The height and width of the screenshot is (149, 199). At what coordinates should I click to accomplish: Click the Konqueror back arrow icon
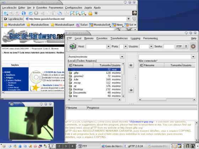coord(6,13)
